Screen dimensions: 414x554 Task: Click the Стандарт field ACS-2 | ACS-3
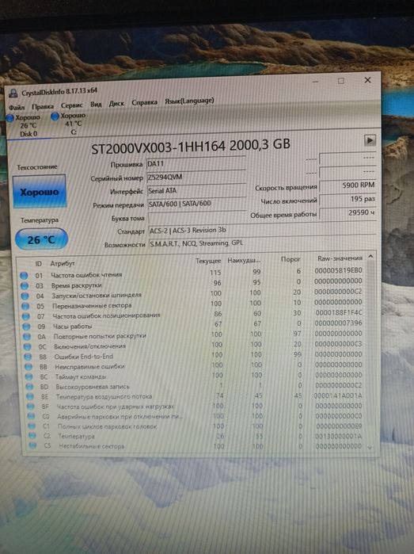tap(262, 230)
